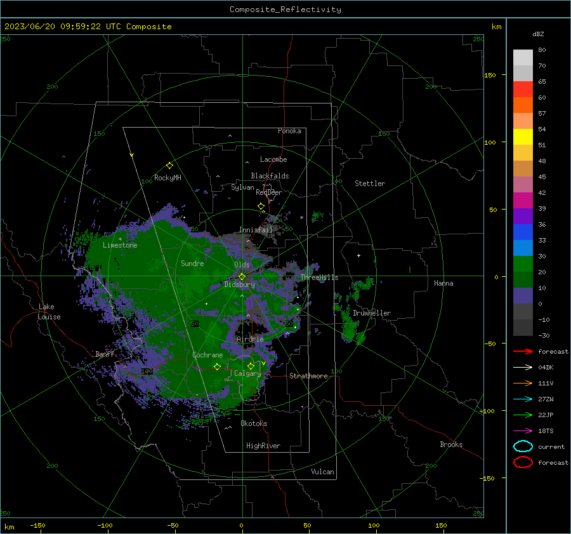Click the Brooks label
The height and width of the screenshot is (534, 571).
click(x=451, y=444)
